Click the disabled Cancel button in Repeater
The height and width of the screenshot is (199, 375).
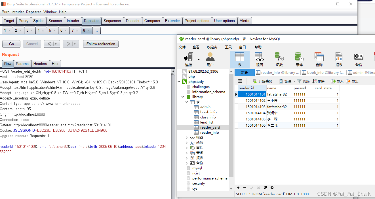point(32,44)
